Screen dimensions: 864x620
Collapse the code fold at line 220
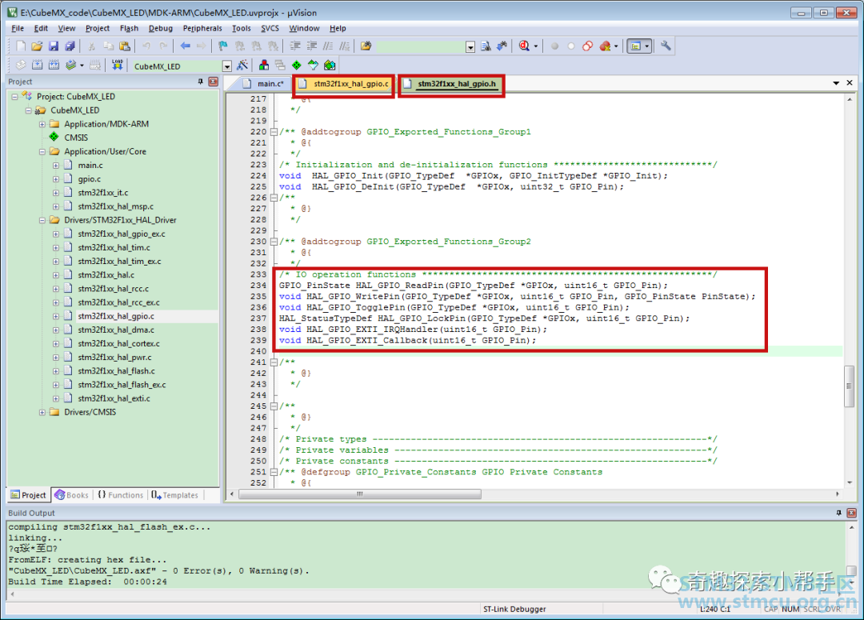click(274, 132)
